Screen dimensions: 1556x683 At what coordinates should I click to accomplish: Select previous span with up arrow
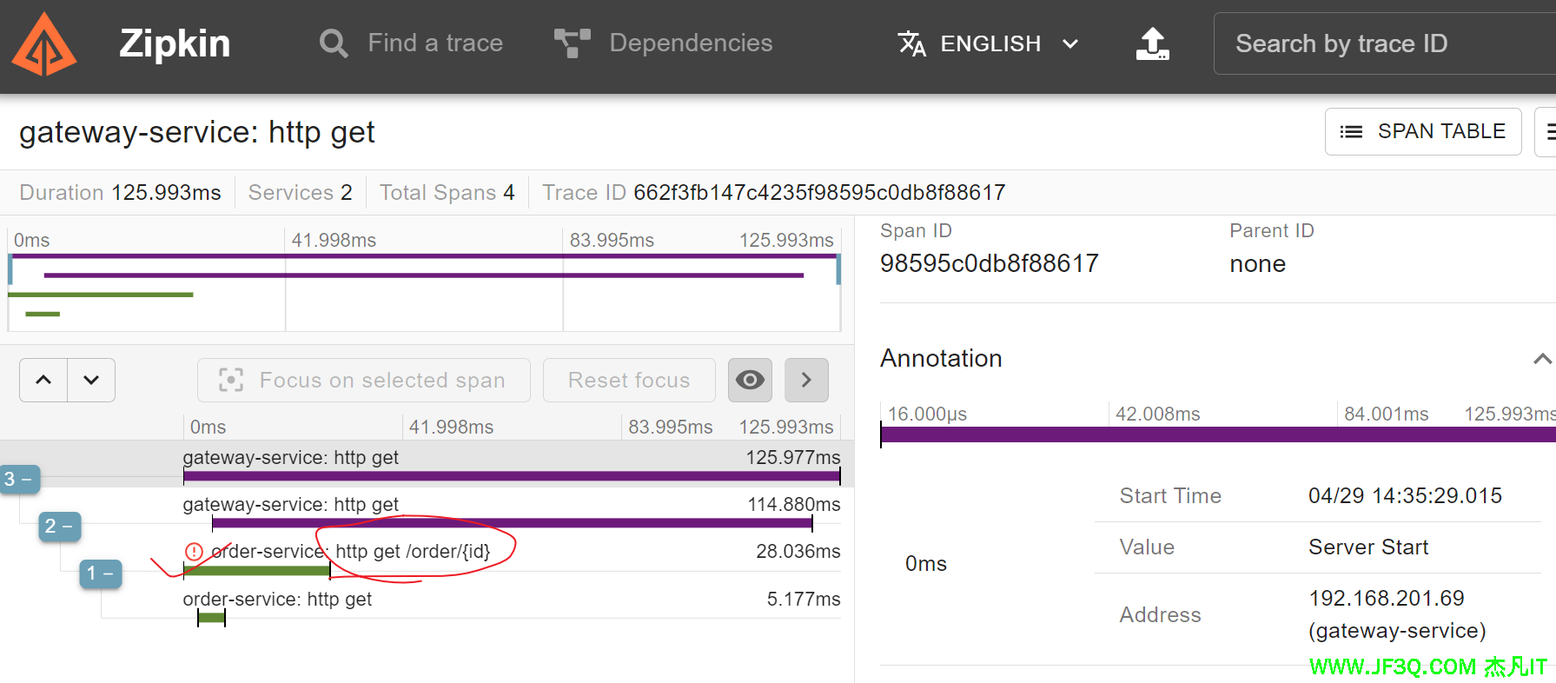click(43, 381)
